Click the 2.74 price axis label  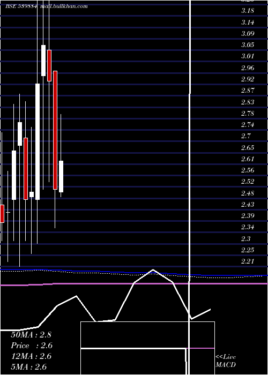pos(248,125)
